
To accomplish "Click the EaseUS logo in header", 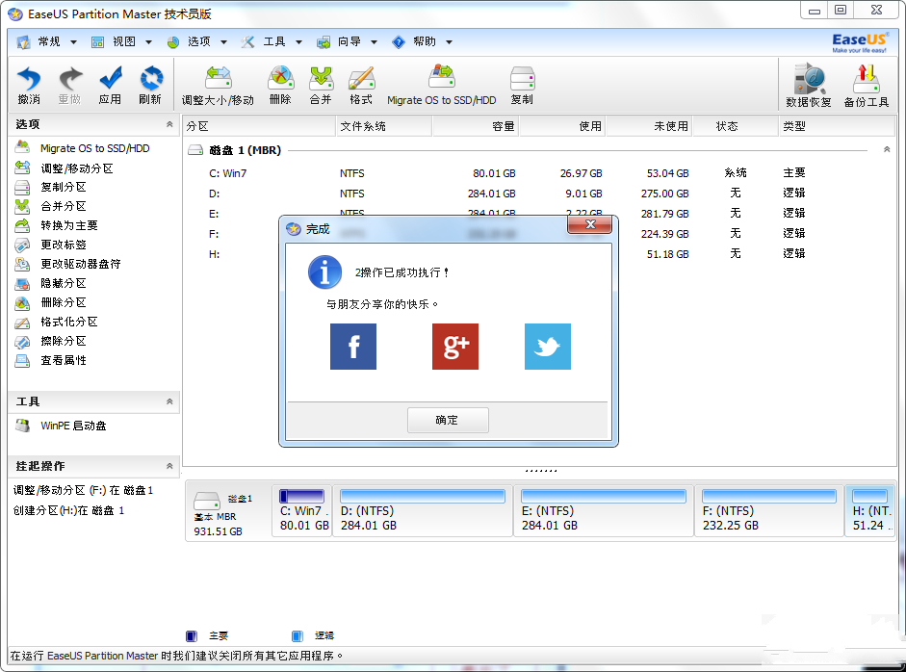I will (x=859, y=42).
